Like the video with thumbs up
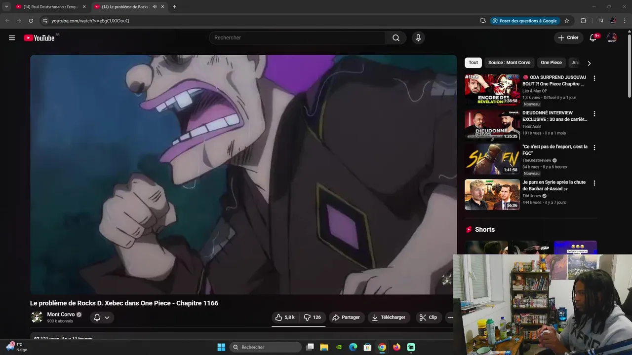The width and height of the screenshot is (632, 355). click(x=285, y=318)
